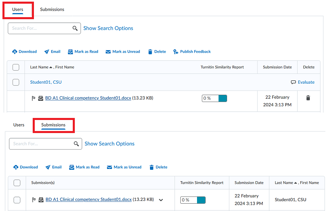Open the Student01, CSU name link
Viewport: 327px width, 211px height.
tap(46, 82)
